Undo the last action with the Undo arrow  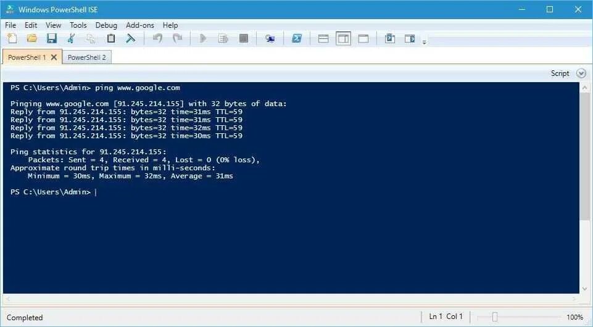[157, 38]
